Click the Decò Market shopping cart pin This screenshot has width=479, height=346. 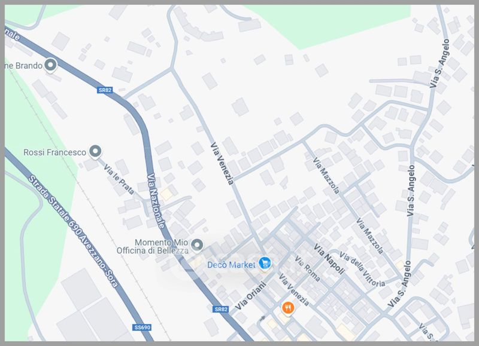[x=265, y=264]
